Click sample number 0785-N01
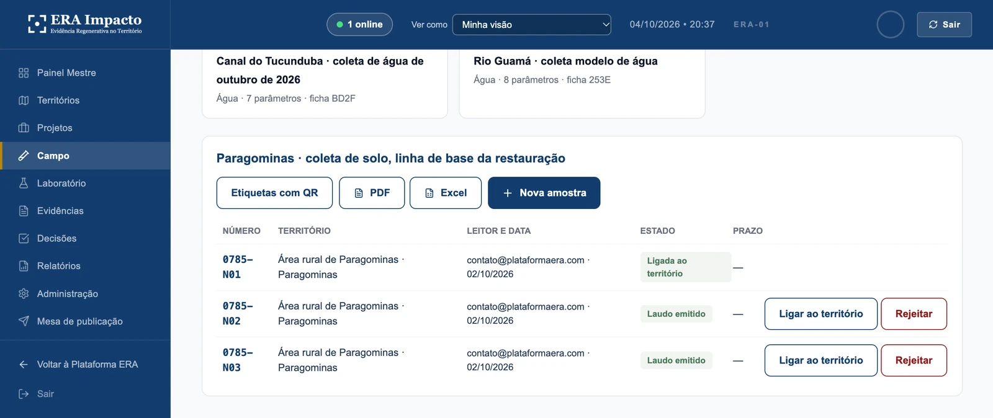Viewport: 993px width, 418px height. (x=238, y=267)
